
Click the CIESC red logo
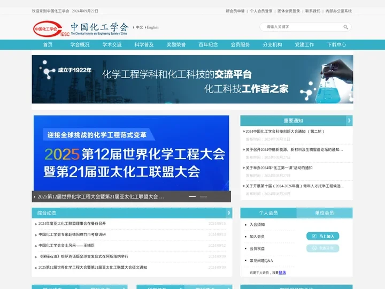coord(51,29)
